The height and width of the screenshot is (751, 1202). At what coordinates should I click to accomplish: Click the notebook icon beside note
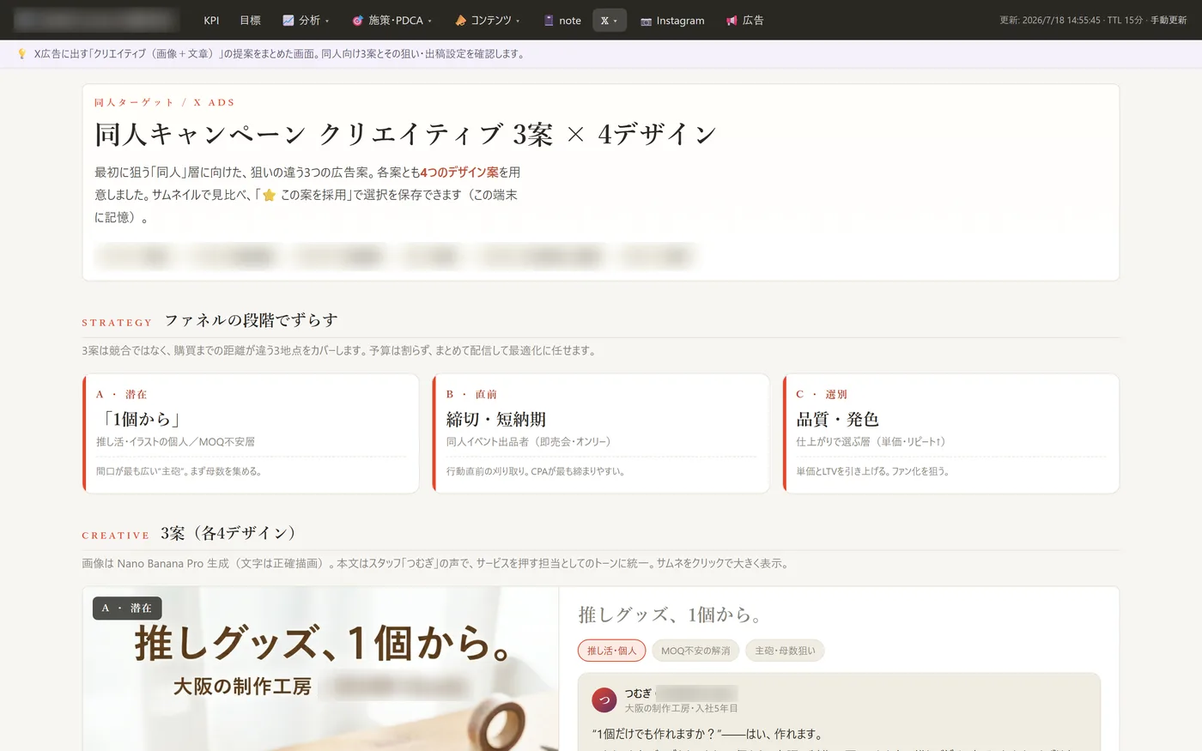point(549,21)
